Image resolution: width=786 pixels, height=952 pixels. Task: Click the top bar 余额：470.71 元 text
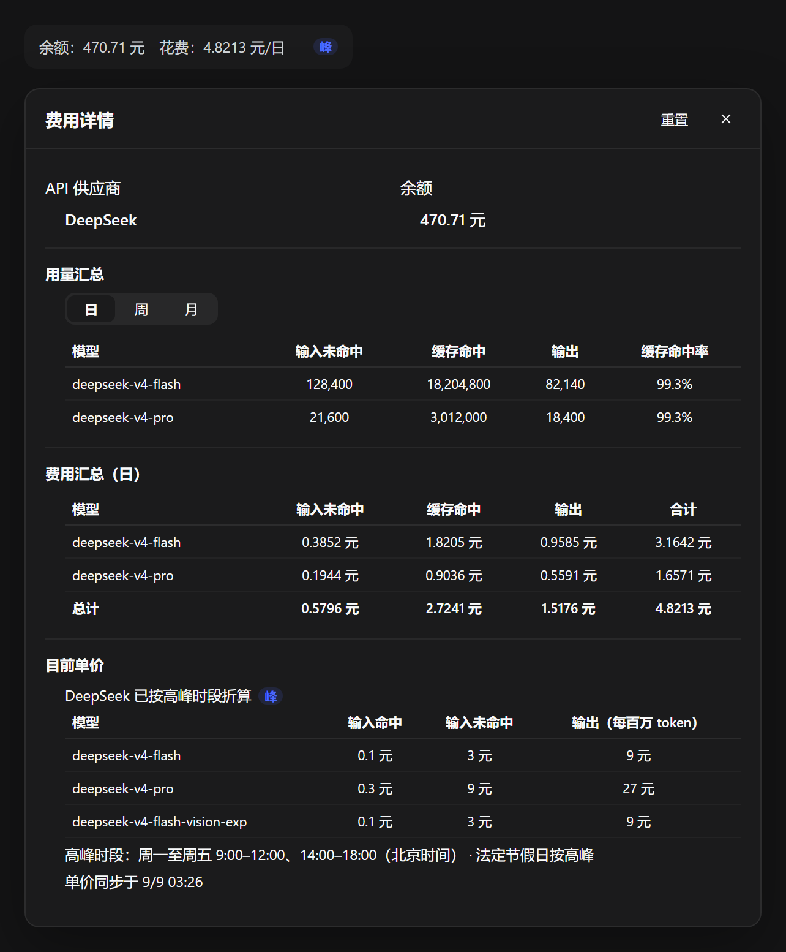coord(92,48)
